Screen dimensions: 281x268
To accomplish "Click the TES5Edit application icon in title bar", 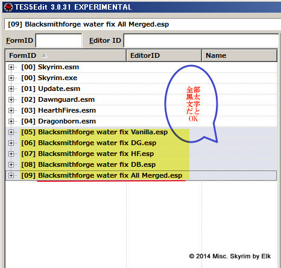I will click(x=8, y=7).
